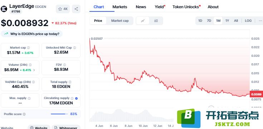Open the more chart options ellipsis
Viewport: 263px width, 129px height.
(260, 21)
